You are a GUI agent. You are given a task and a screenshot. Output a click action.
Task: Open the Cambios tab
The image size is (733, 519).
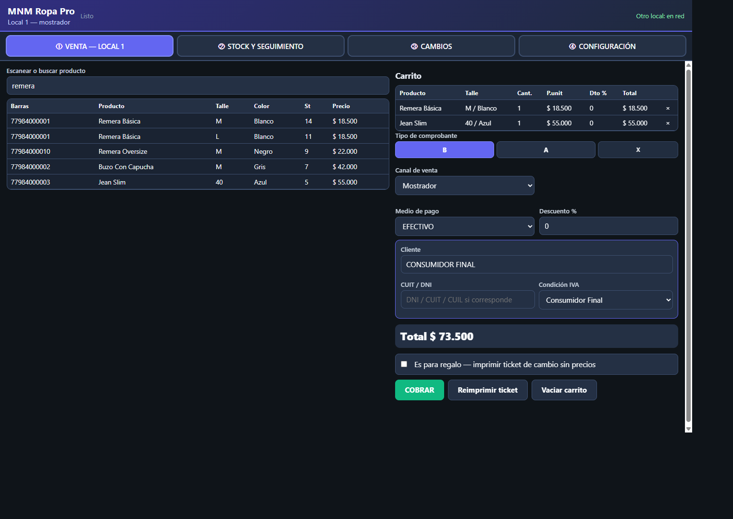point(431,46)
